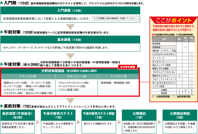Click the down arrow below the red 分野別実践講義 box
This screenshot has height=134, width=198.
(x=70, y=100)
